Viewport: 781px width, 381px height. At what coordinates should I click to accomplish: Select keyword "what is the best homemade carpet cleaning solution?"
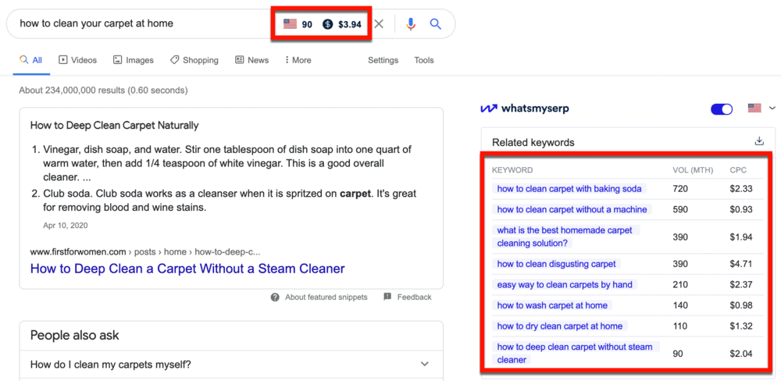pos(565,237)
